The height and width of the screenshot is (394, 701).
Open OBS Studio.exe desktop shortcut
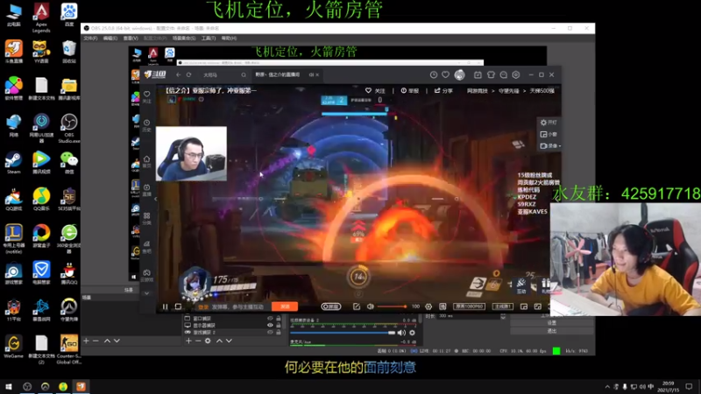69,128
